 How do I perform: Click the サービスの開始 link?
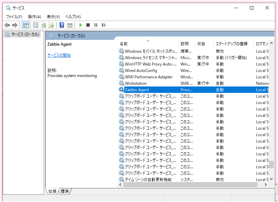coord(59,55)
